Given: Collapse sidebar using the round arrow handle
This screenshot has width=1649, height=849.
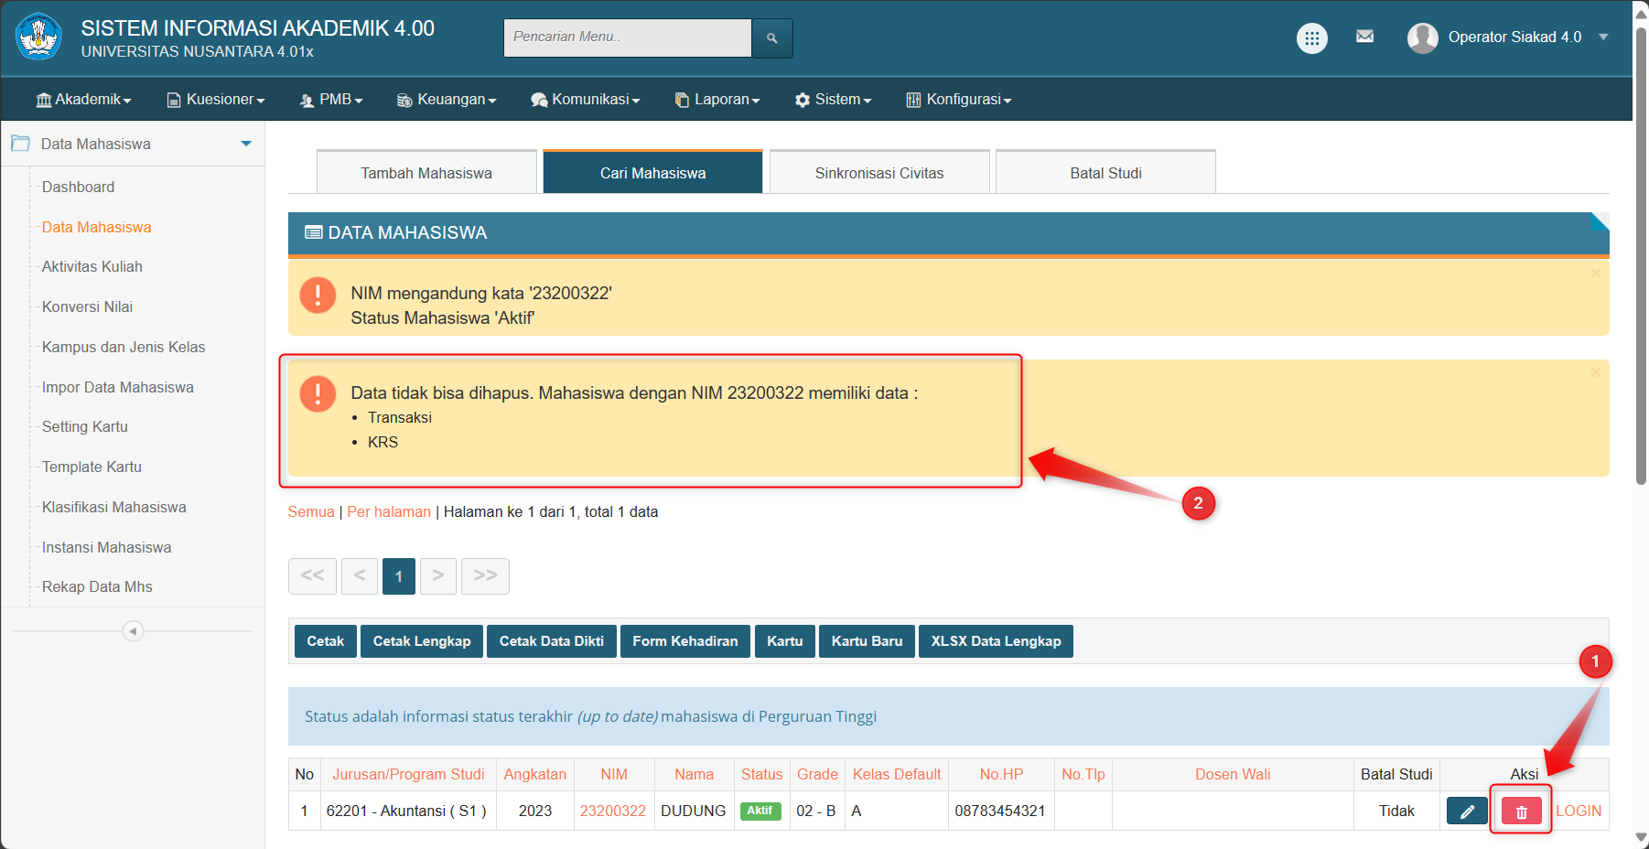Looking at the screenshot, I should 133,631.
